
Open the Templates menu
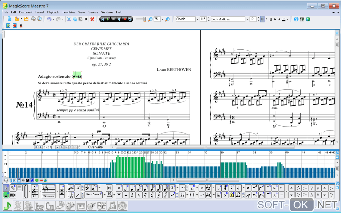tap(69, 12)
